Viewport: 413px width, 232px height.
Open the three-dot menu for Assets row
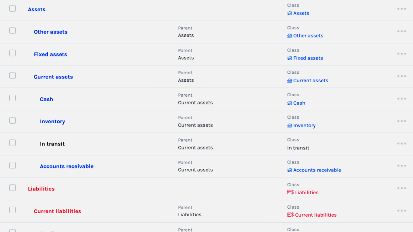[x=401, y=9]
